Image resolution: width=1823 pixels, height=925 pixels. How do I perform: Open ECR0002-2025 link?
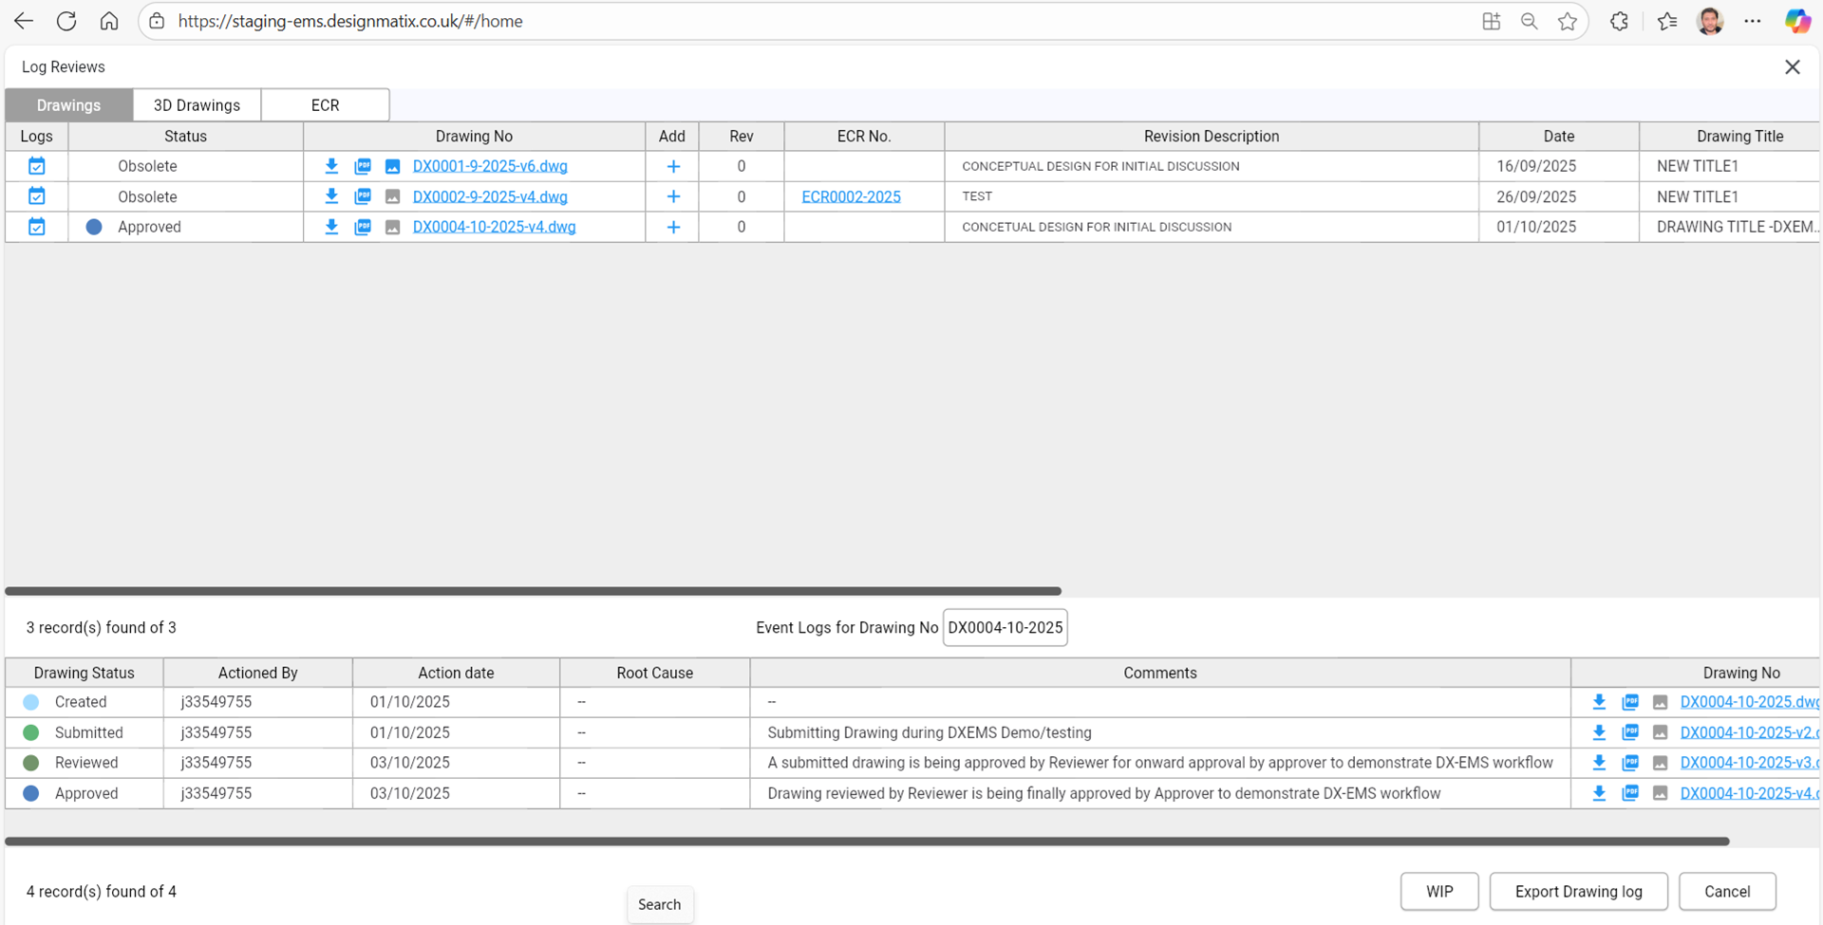coord(851,196)
